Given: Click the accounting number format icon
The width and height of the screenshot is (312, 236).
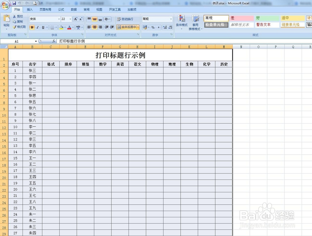Looking at the screenshot, I should 145,27.
